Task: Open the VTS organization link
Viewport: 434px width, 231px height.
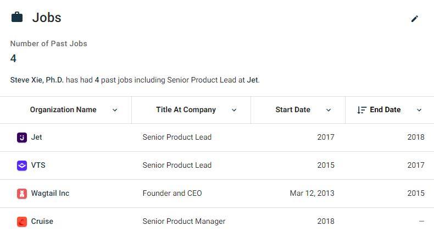Action: [x=38, y=165]
